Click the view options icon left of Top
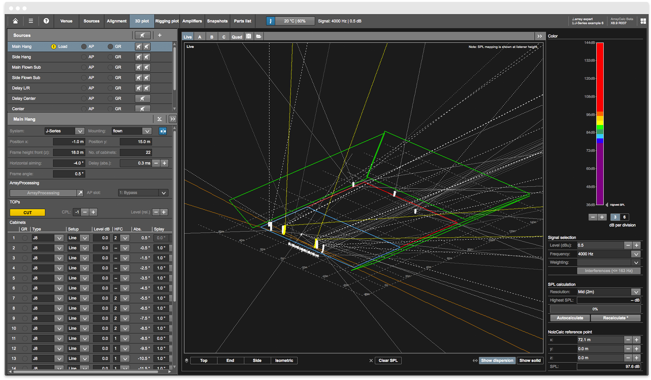Viewport: 651px width, 380px height. point(186,361)
